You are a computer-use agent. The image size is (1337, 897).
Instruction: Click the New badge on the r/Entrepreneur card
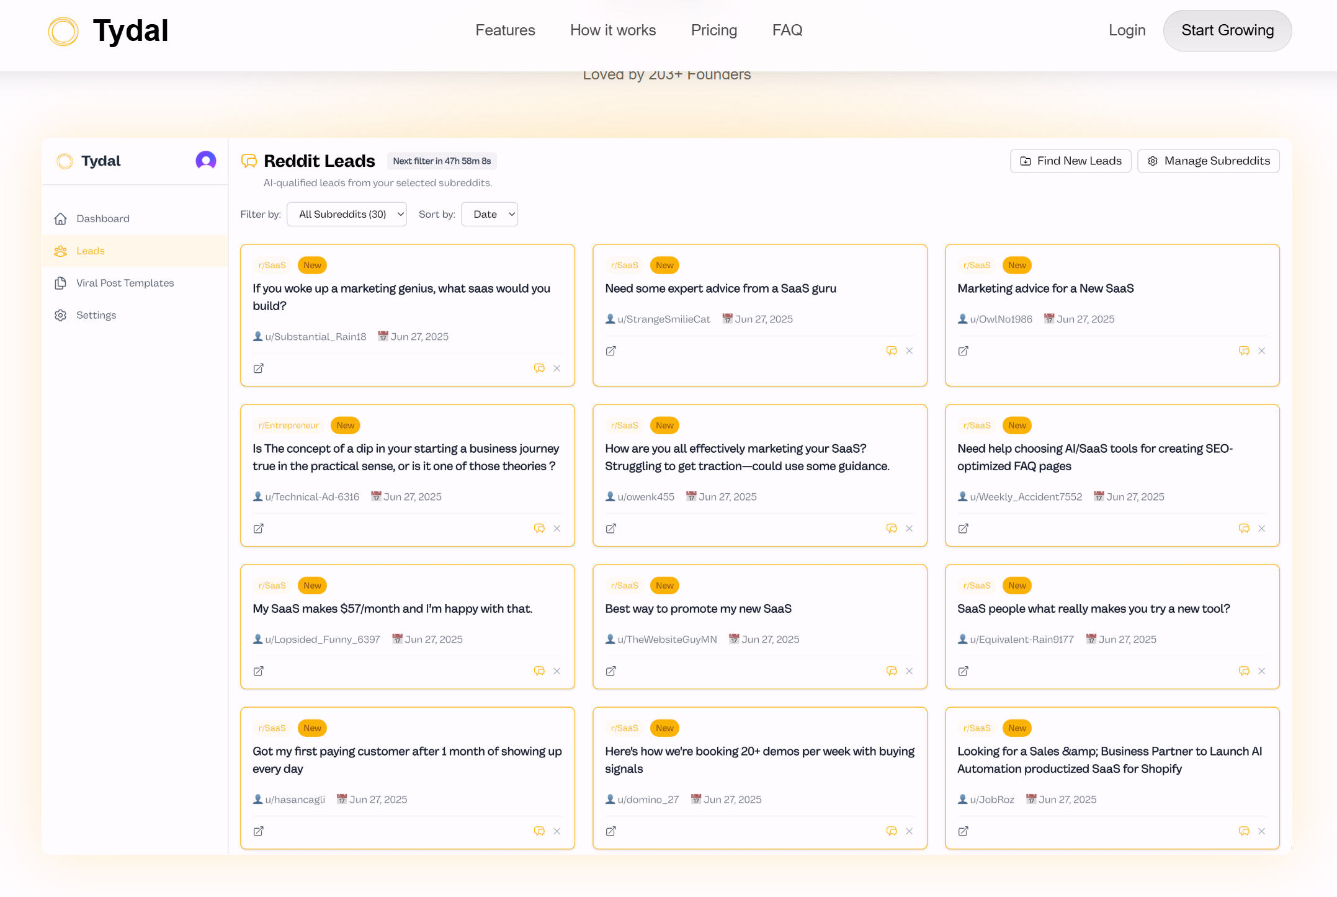pos(346,425)
